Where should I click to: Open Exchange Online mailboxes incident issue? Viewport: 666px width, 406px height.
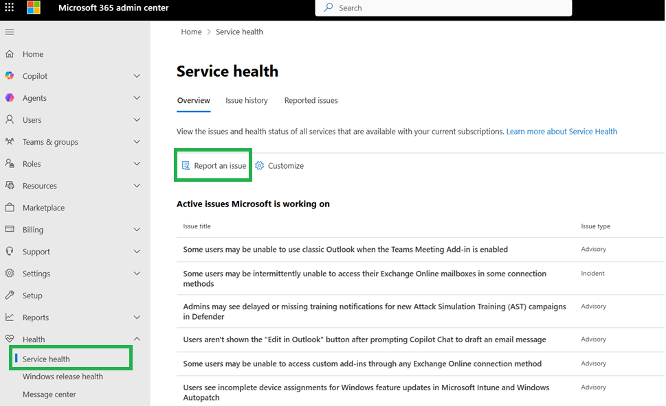364,278
